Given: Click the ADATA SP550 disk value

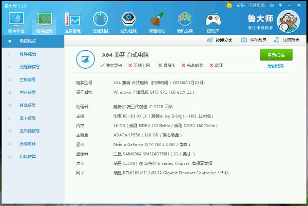Looking at the screenshot, I should [x=147, y=135].
